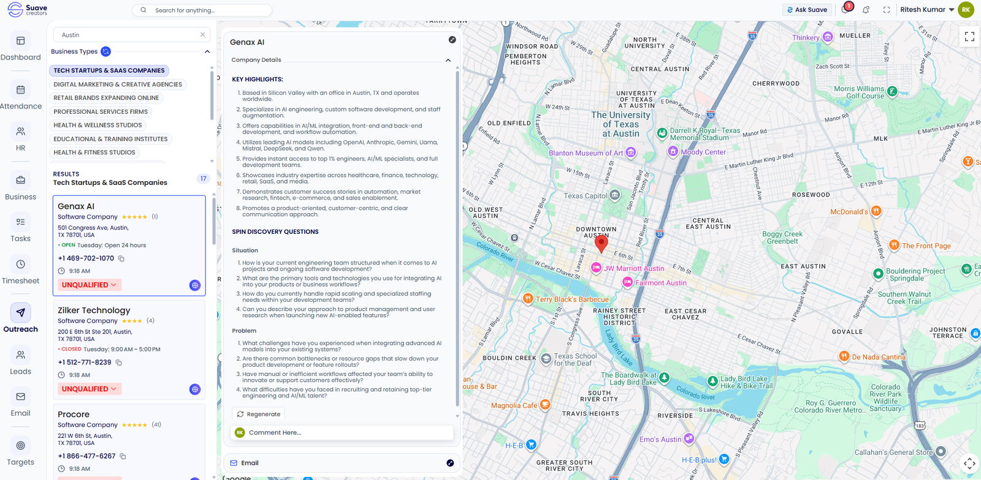Click the map pan control
The image size is (981, 480).
pos(969,463)
